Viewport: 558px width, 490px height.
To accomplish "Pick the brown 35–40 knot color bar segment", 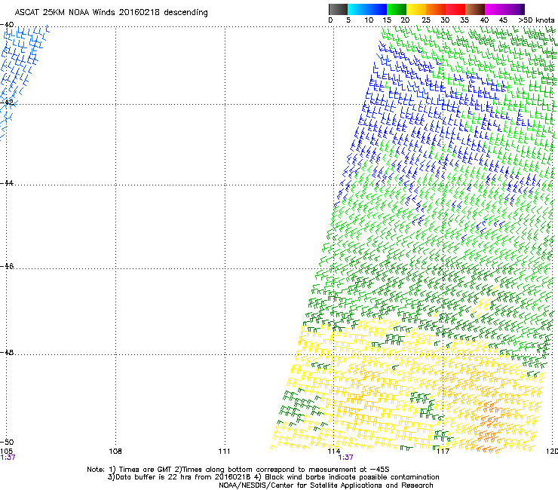I will point(475,9).
